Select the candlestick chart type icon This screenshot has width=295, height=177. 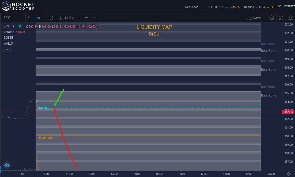coord(51,18)
